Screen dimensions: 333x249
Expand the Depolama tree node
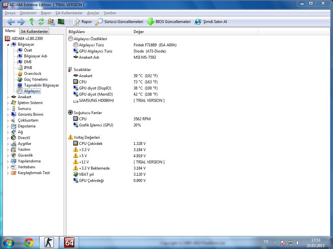click(x=8, y=126)
